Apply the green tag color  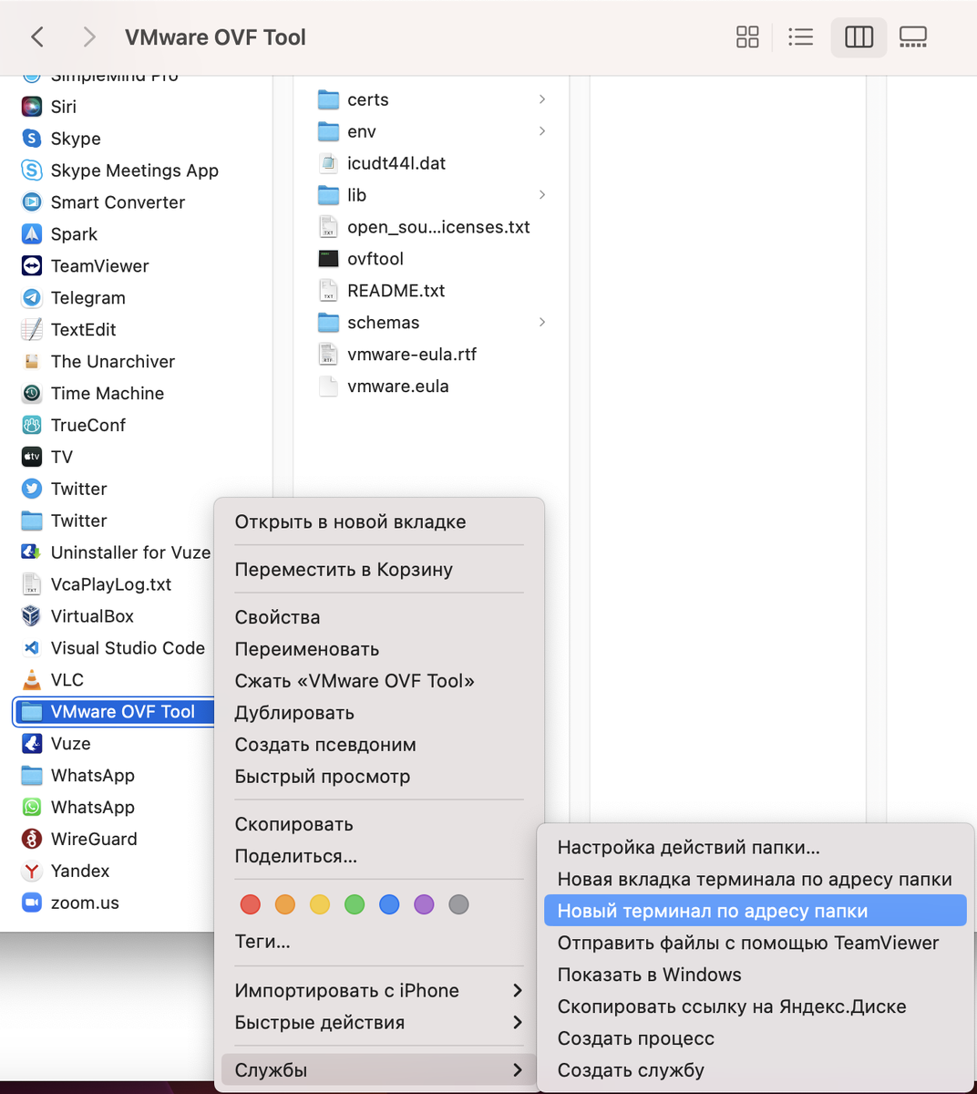[x=355, y=904]
